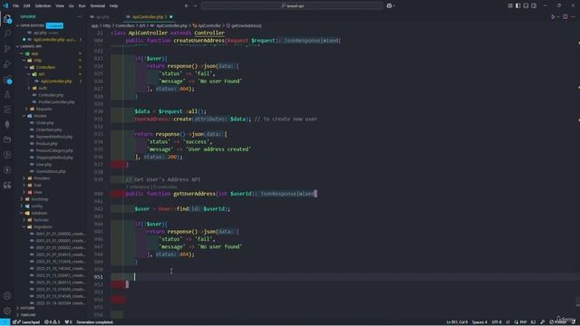Screen dimensions: 580x326
Task: Open the Search view in the activity bar
Action: click(x=7, y=34)
